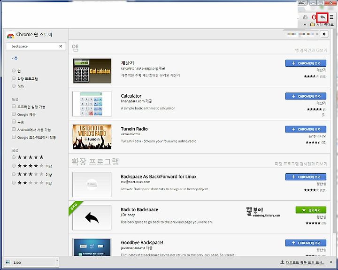Open the TuneIn Radio thumbnail
This screenshot has width=338, height=270.
pyautogui.click(x=92, y=137)
